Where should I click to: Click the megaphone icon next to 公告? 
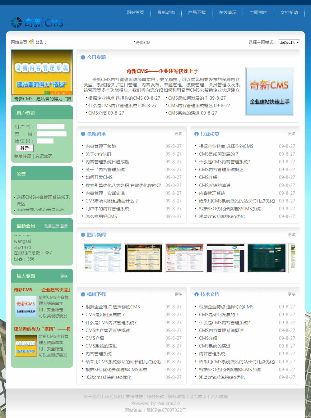point(31,42)
